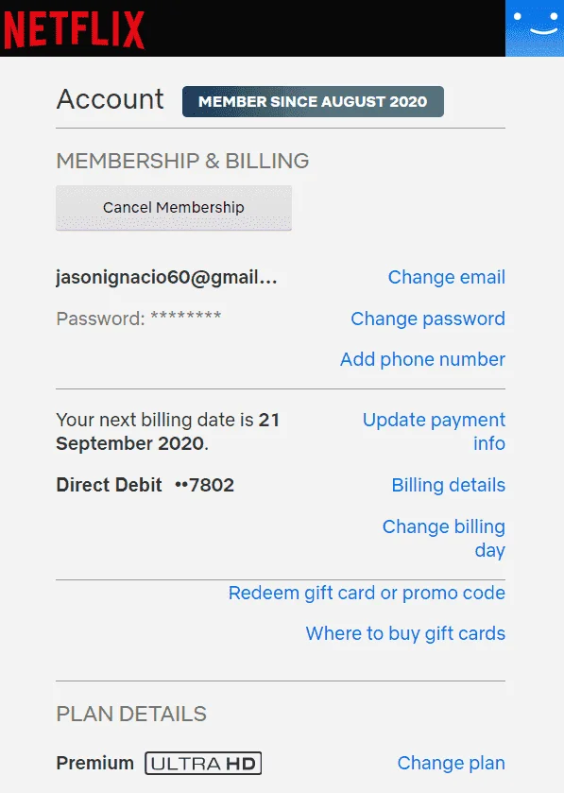Click the Premium plan label

click(95, 763)
